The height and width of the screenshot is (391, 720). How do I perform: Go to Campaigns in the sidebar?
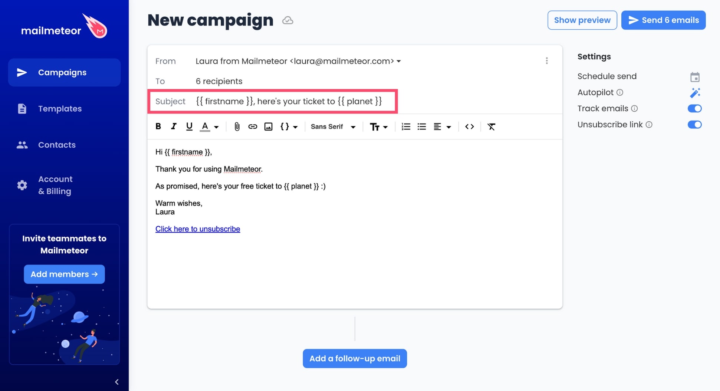coord(64,72)
